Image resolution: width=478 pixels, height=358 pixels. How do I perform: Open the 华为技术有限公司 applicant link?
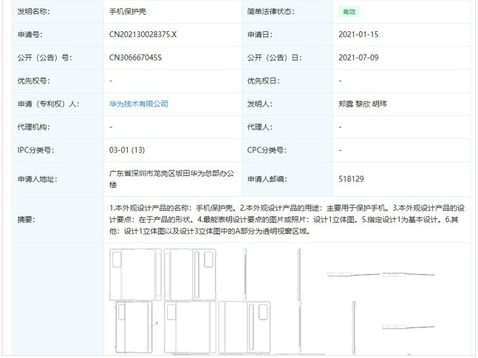point(138,104)
